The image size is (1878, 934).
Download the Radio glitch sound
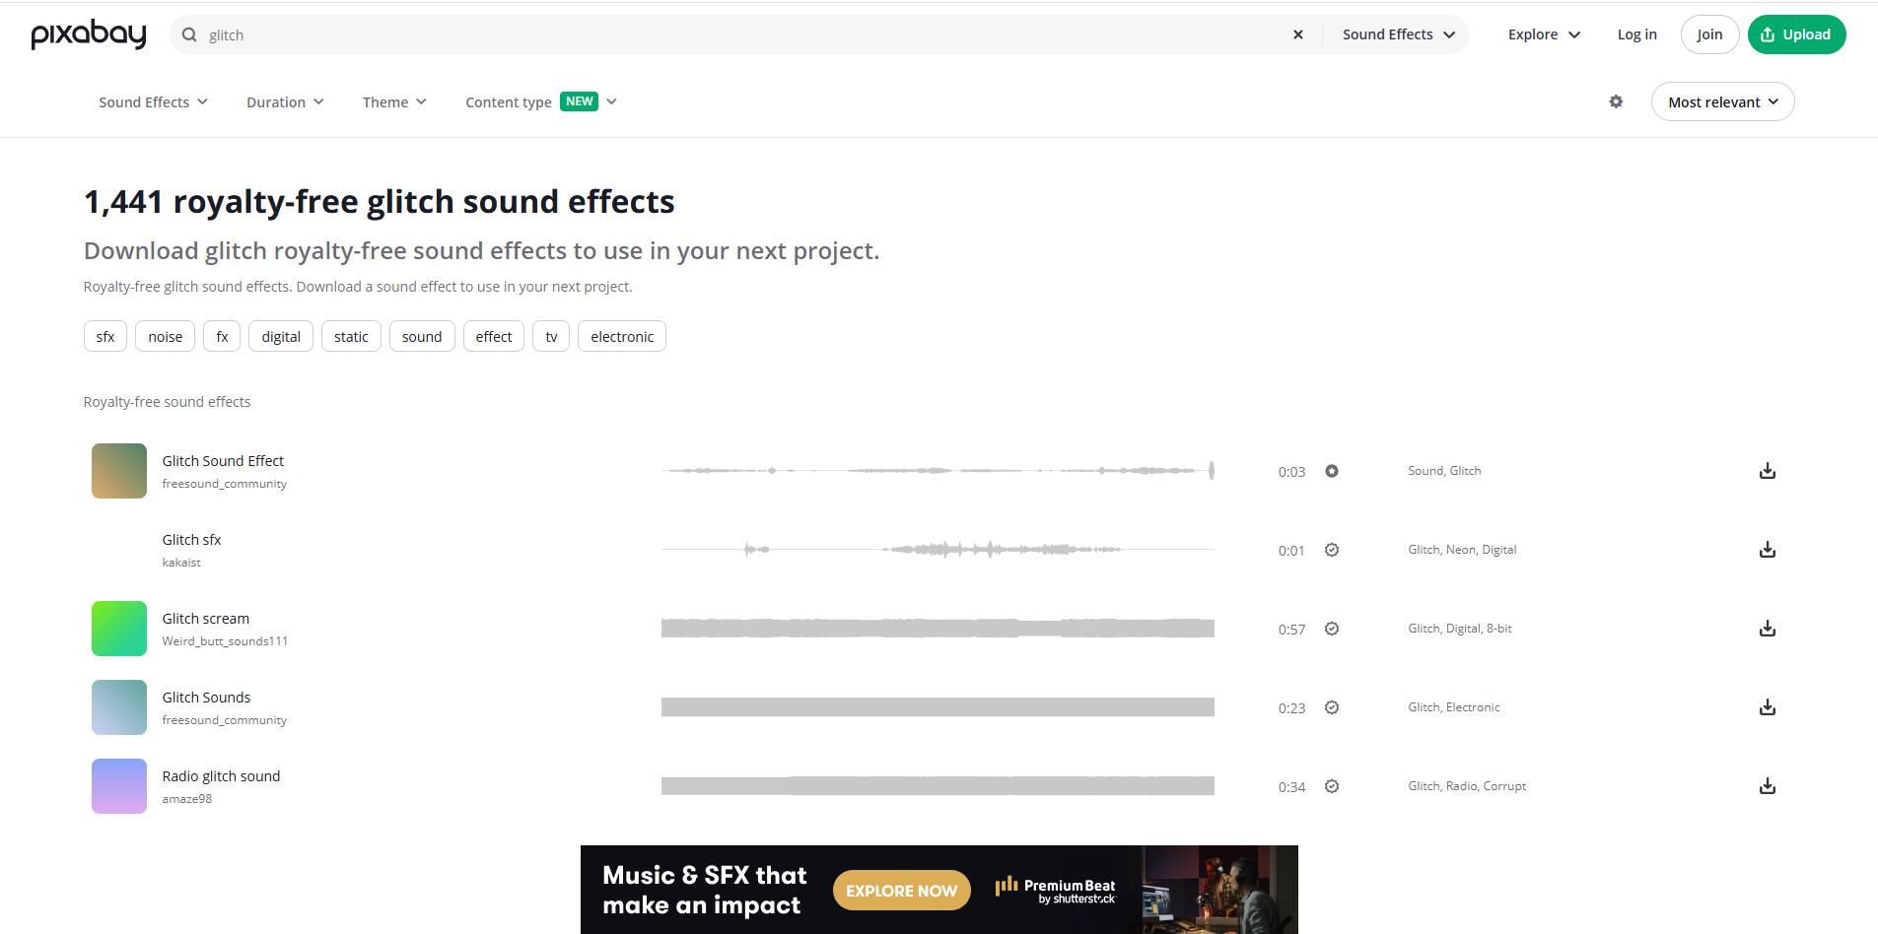click(1767, 786)
